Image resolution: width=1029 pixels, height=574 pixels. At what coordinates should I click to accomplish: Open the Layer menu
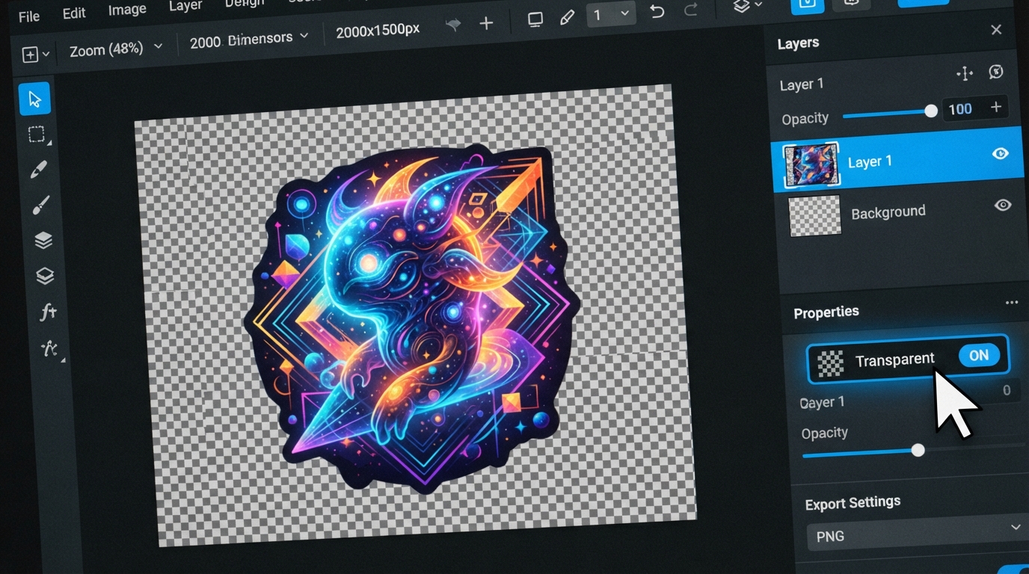[x=185, y=6]
